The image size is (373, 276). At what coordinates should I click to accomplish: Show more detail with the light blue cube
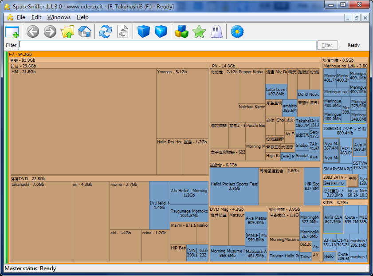161,32
